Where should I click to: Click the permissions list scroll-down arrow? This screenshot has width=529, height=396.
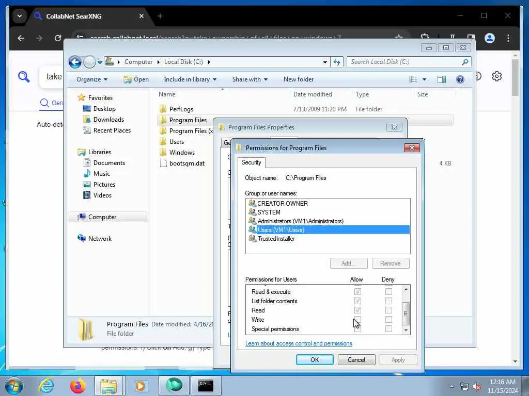406,331
